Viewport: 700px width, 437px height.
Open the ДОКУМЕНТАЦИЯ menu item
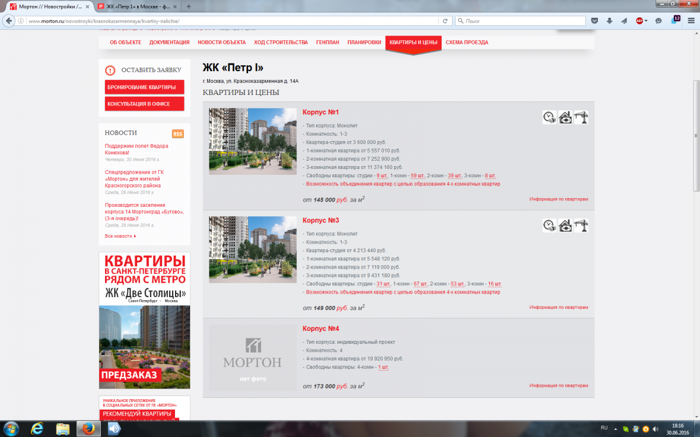click(x=169, y=43)
